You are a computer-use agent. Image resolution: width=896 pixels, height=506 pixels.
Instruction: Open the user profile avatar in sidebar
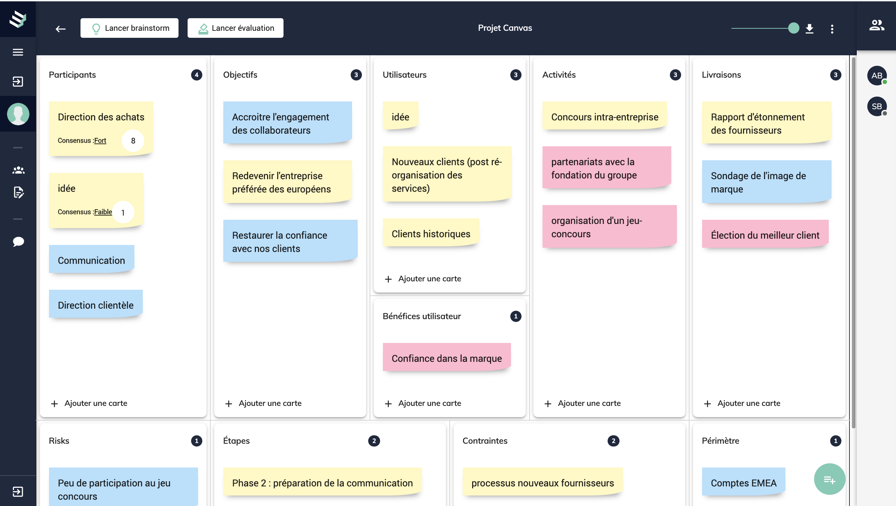tap(18, 114)
